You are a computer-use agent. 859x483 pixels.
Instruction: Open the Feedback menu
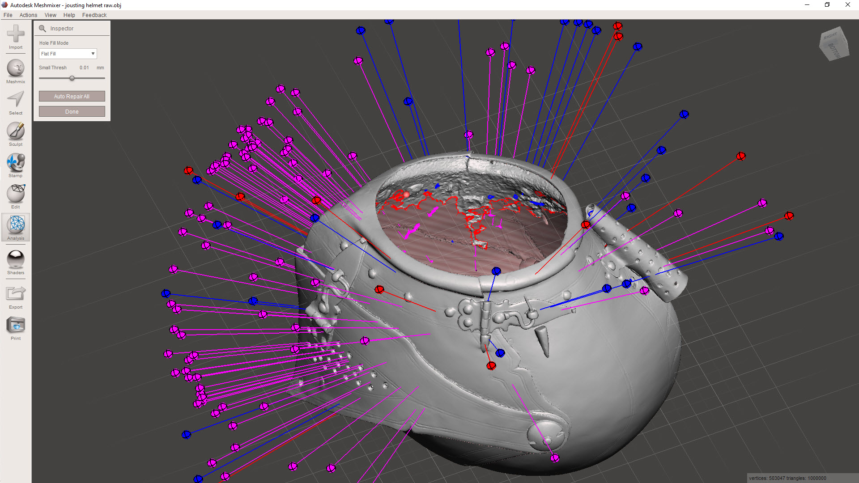tap(94, 15)
